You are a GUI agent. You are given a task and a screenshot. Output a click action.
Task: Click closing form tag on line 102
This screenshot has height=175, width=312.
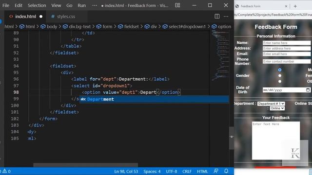[48, 119]
